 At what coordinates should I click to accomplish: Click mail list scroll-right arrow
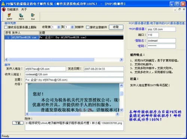click(x=121, y=60)
